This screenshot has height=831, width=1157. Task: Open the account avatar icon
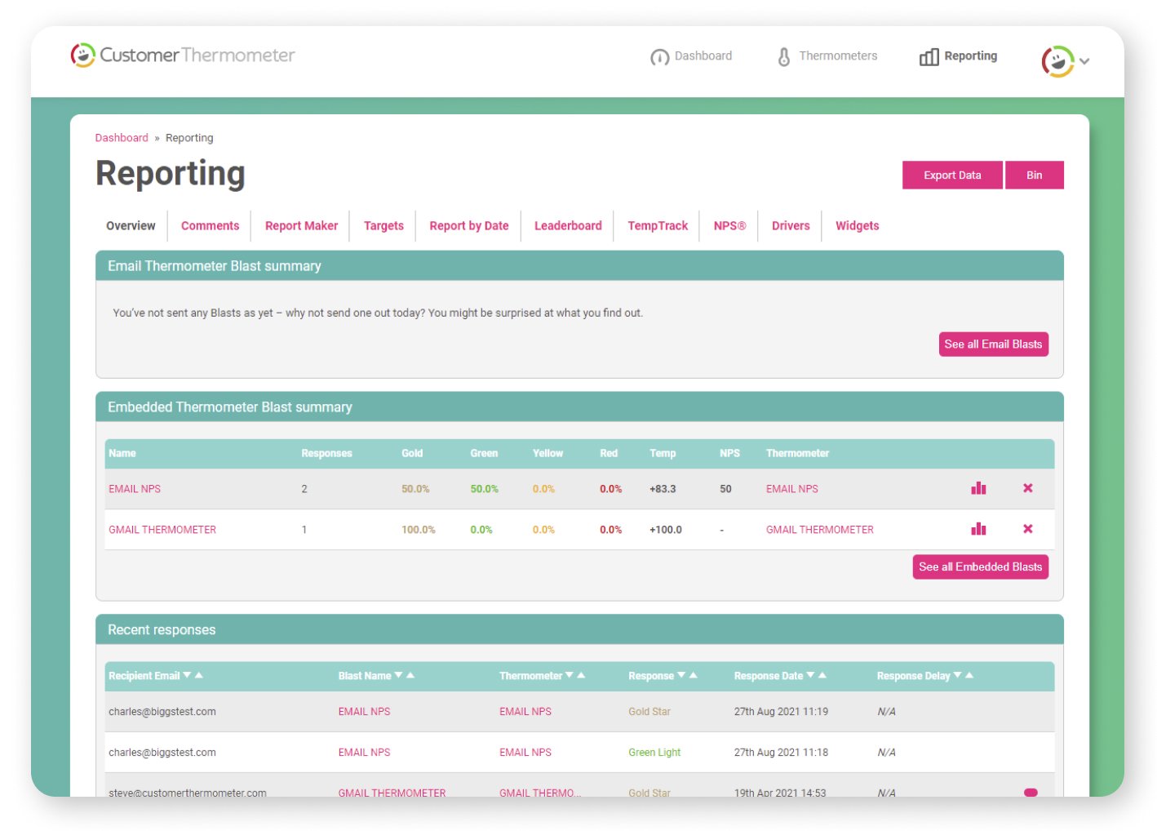(1057, 61)
